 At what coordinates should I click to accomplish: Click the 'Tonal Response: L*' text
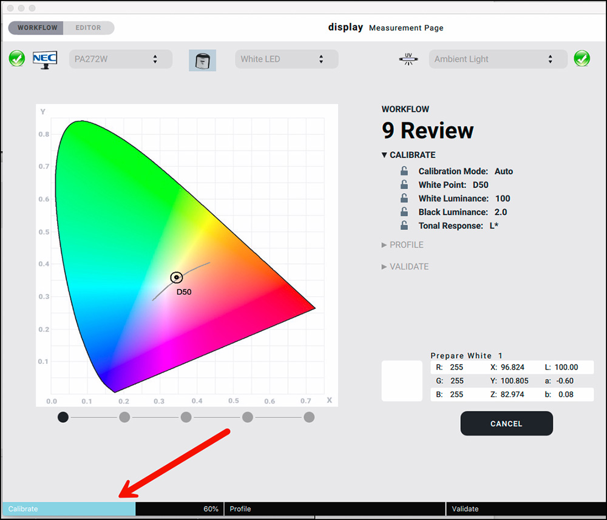tap(458, 226)
